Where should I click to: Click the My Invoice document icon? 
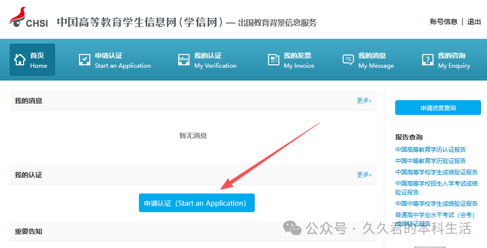click(273, 60)
